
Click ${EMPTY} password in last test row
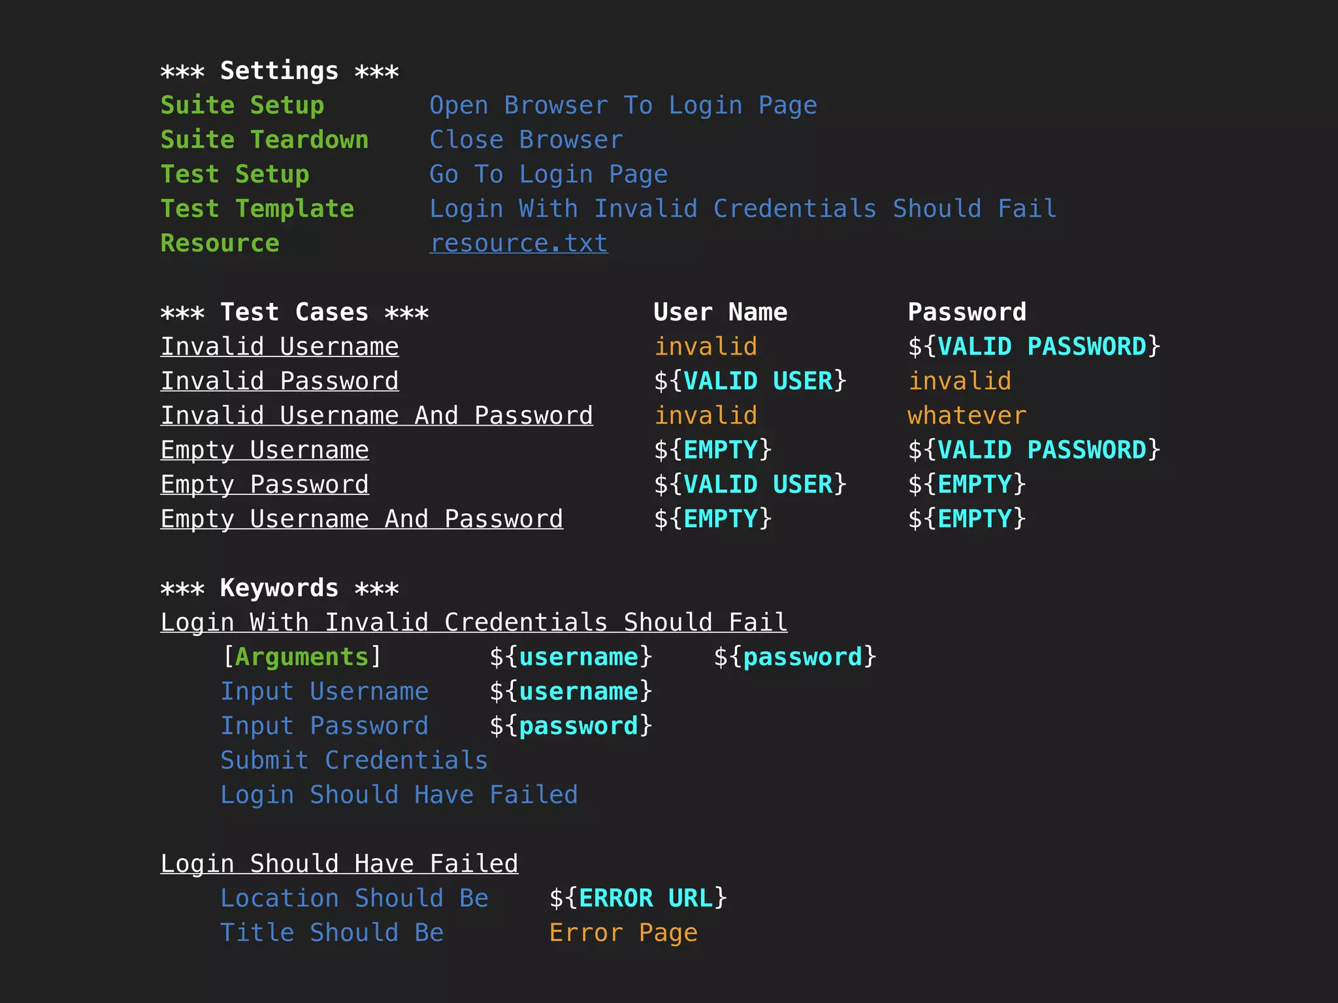[967, 519]
